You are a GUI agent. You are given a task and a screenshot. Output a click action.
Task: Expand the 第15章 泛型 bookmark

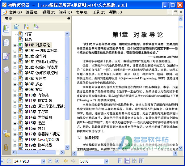[x=15, y=123]
